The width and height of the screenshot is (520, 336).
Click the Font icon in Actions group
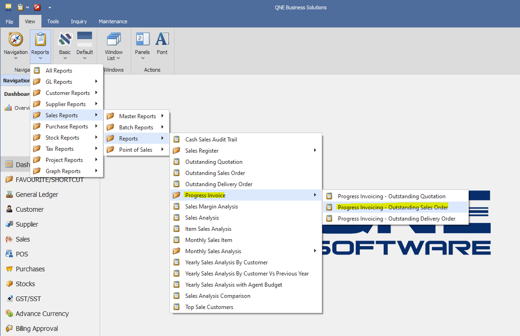(x=162, y=40)
